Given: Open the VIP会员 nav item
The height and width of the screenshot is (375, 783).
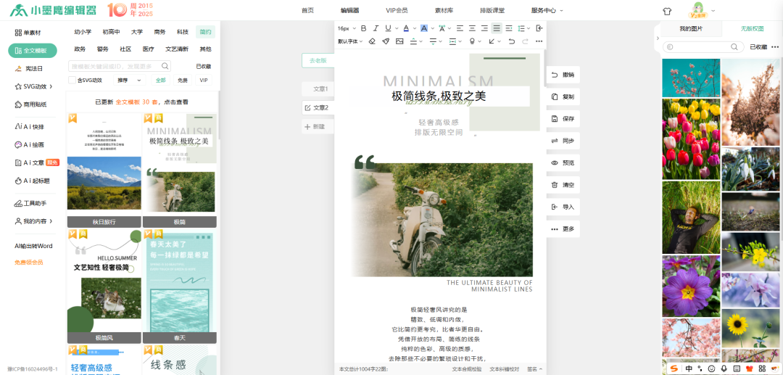Looking at the screenshot, I should point(397,10).
